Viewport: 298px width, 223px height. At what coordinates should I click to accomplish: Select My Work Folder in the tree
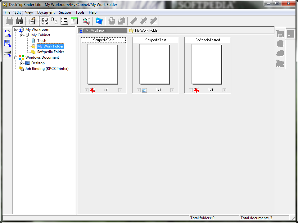pos(50,46)
